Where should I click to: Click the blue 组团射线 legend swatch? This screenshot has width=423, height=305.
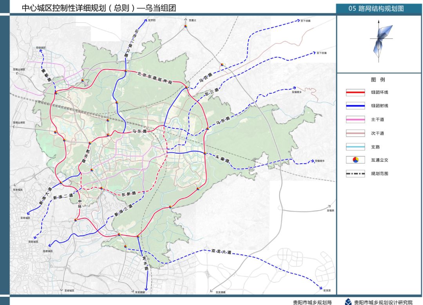355,106
